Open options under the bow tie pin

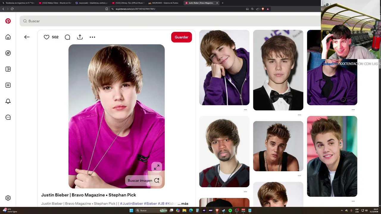299,115
